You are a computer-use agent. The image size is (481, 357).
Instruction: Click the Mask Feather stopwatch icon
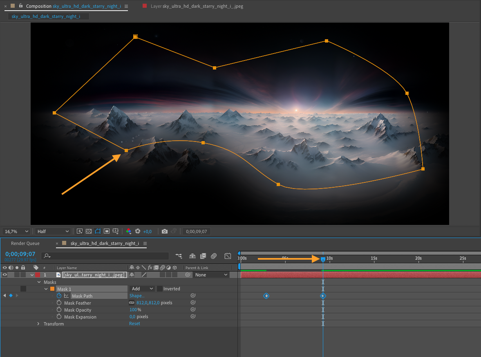(x=59, y=303)
